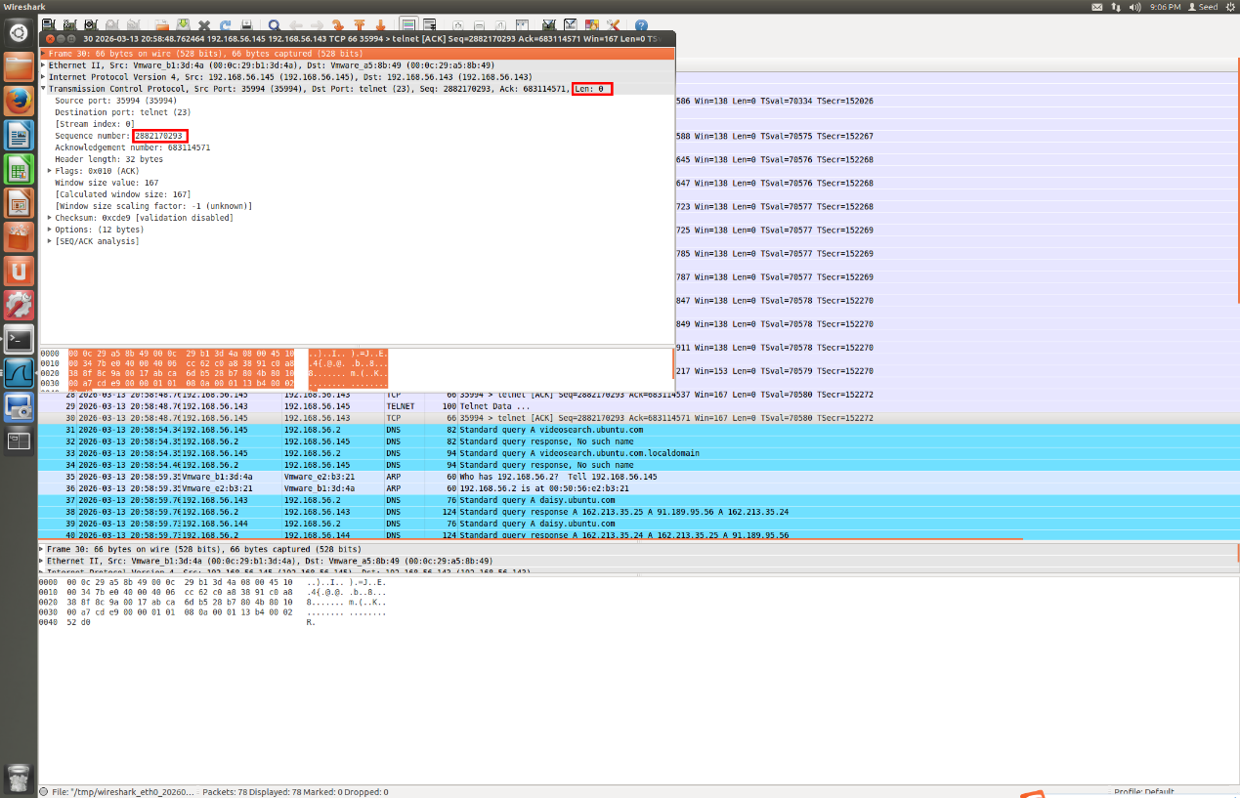1240x798 pixels.
Task: Expand the Options (12 bytes) node
Action: (50, 230)
